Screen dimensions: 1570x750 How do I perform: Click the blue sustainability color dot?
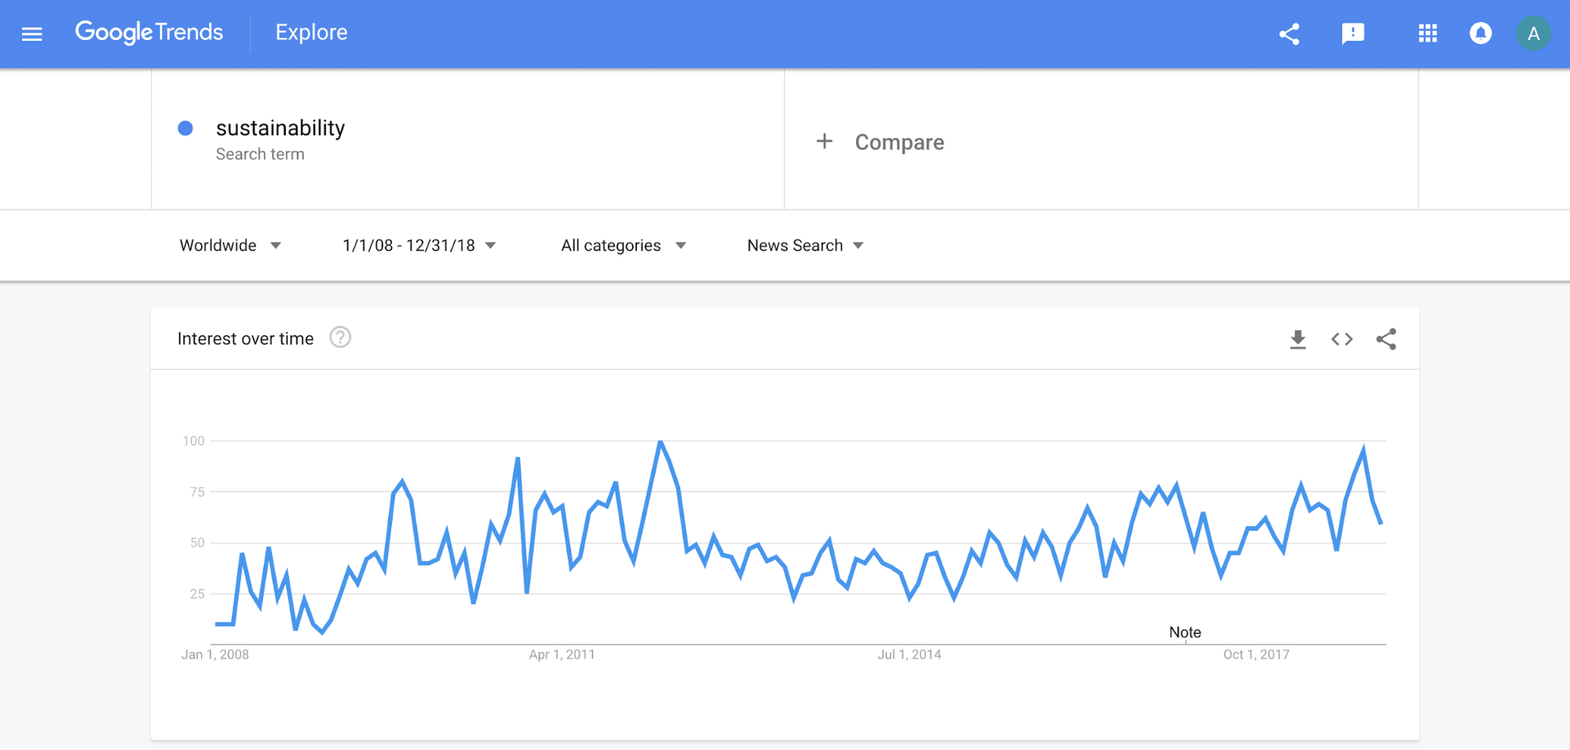click(185, 128)
